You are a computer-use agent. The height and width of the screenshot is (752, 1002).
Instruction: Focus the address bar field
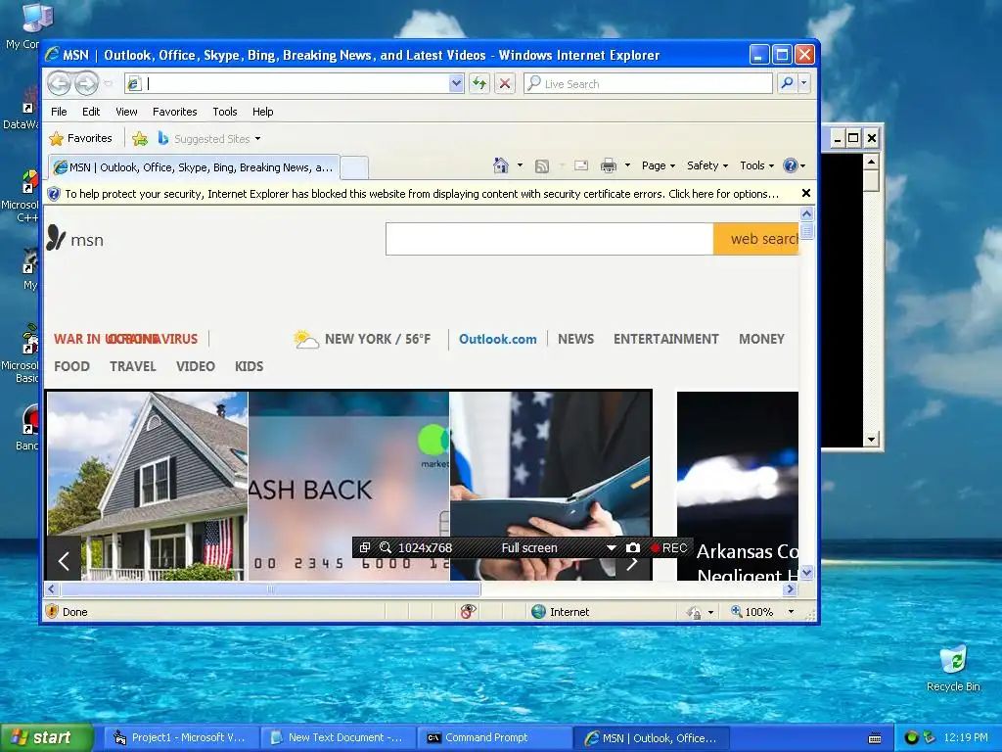(x=289, y=83)
